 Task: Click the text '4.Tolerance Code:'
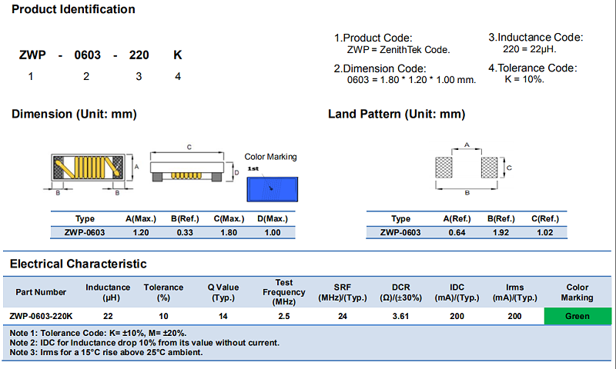pyautogui.click(x=533, y=68)
